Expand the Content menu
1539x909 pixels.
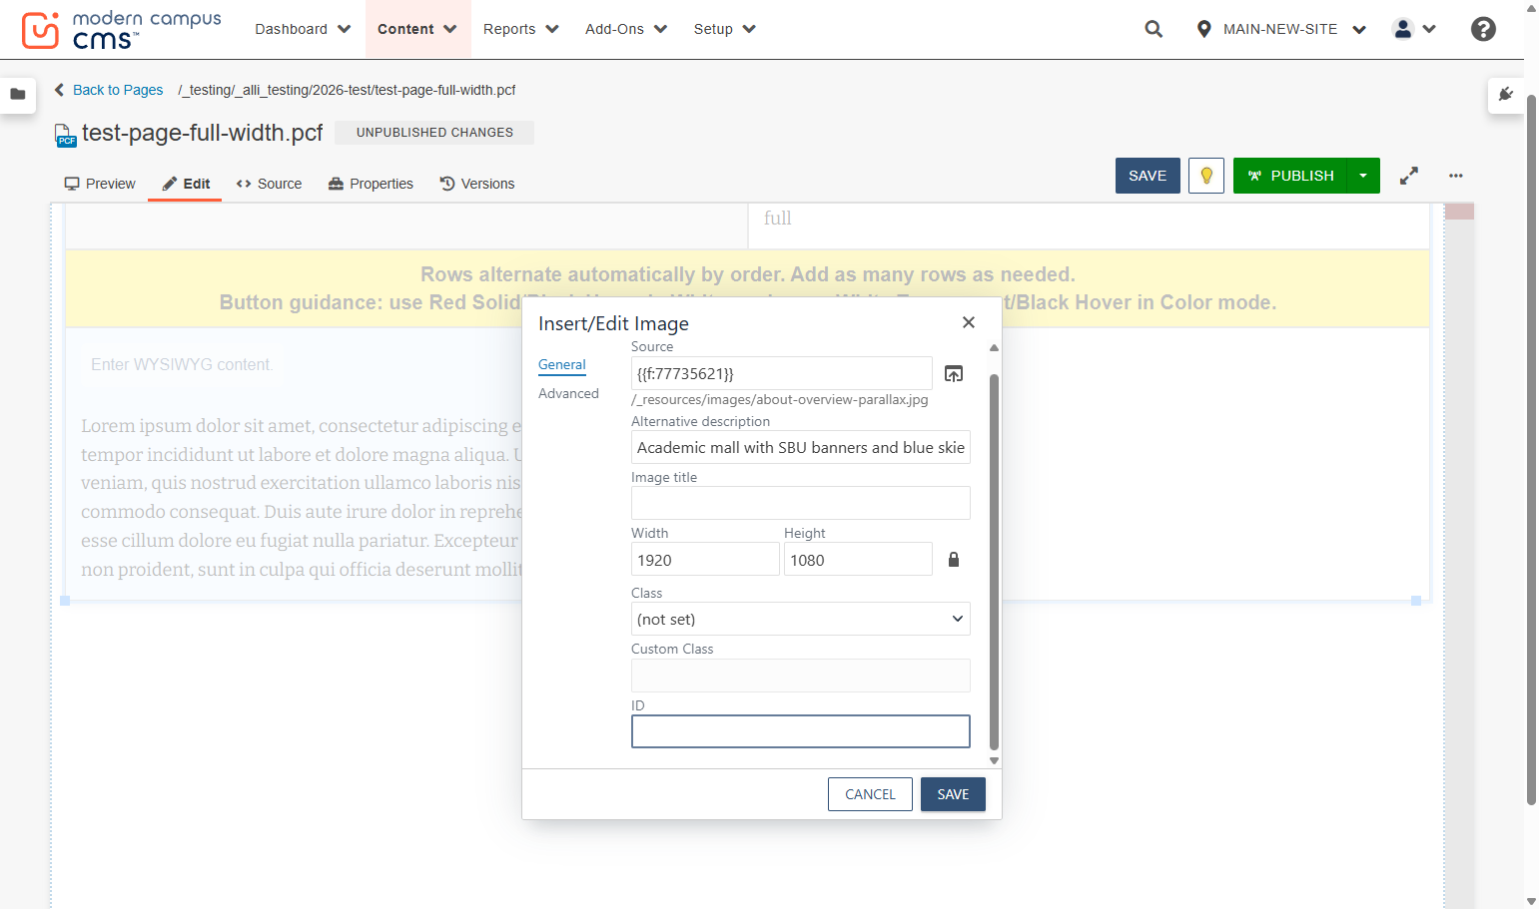click(x=416, y=29)
